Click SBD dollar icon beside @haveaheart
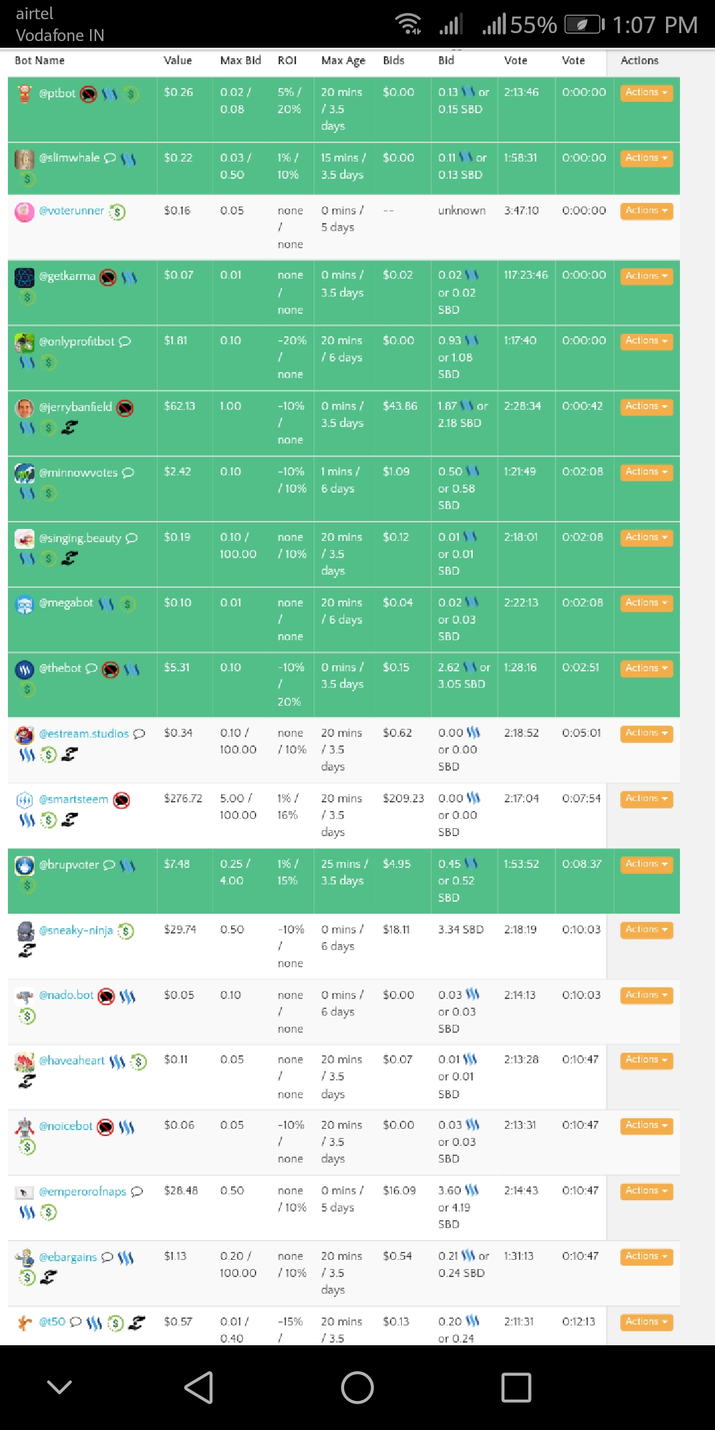This screenshot has width=715, height=1430. point(138,1062)
